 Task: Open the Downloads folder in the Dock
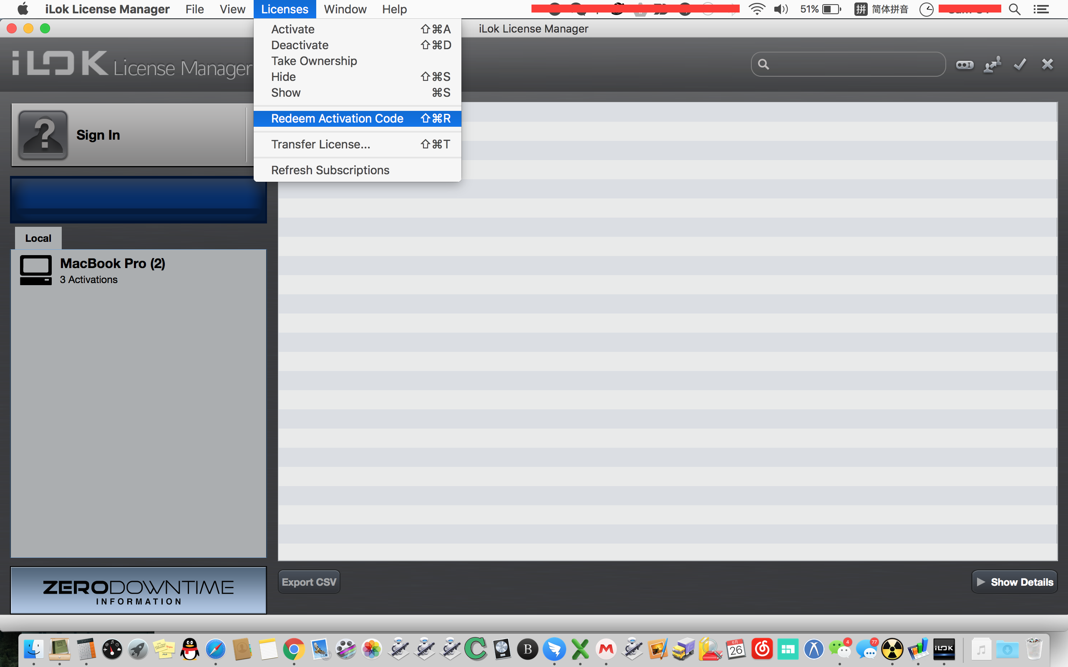(1008, 649)
